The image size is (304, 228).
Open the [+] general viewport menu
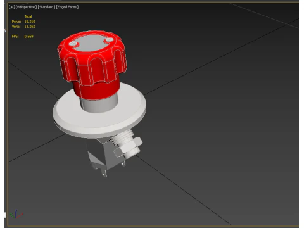point(11,7)
